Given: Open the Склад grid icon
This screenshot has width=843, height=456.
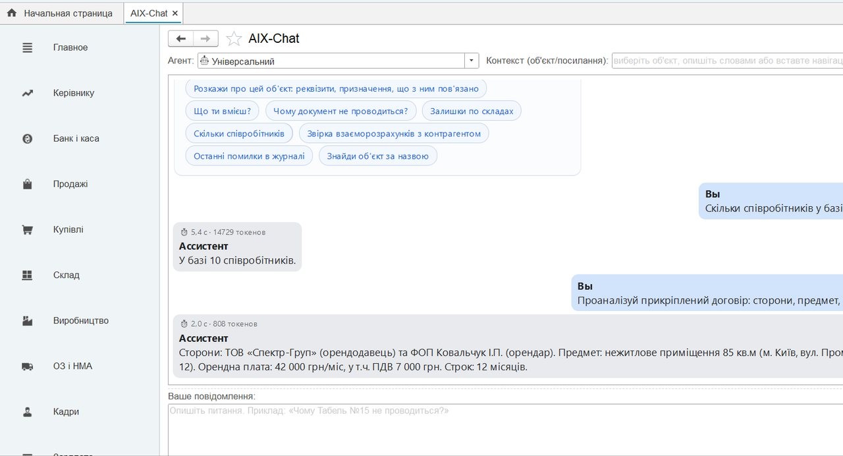Looking at the screenshot, I should coord(27,275).
